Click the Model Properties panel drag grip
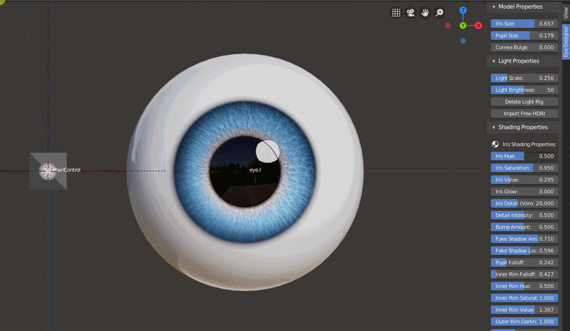This screenshot has width=570, height=331. click(x=555, y=7)
